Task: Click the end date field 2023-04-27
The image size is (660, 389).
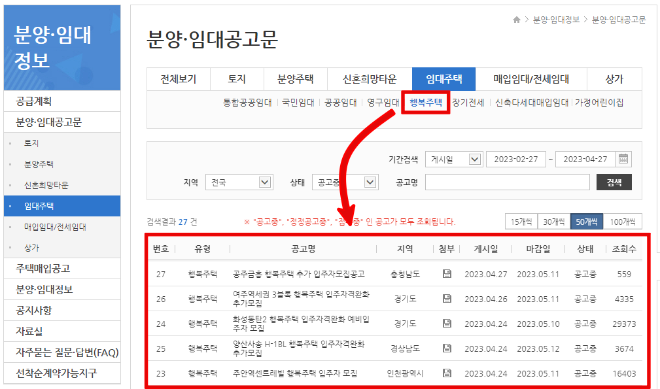Action: 585,160
